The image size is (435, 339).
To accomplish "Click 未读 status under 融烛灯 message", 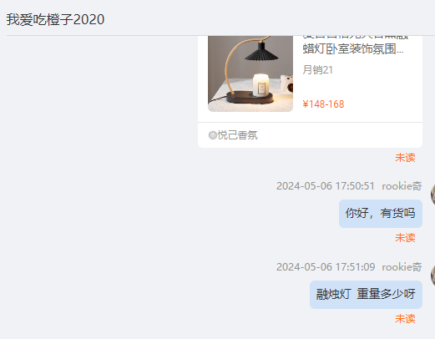I will click(405, 319).
